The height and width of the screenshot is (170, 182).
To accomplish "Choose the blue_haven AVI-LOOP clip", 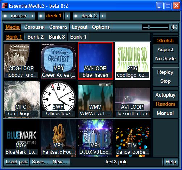I will (x=95, y=61).
